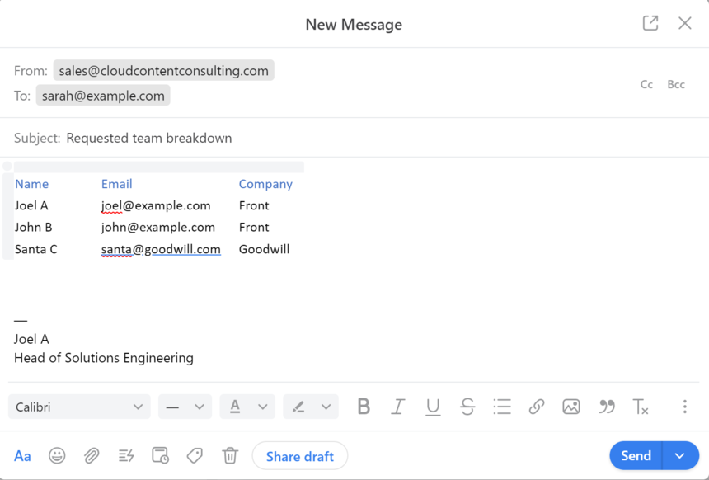Insert a hyperlink

537,407
